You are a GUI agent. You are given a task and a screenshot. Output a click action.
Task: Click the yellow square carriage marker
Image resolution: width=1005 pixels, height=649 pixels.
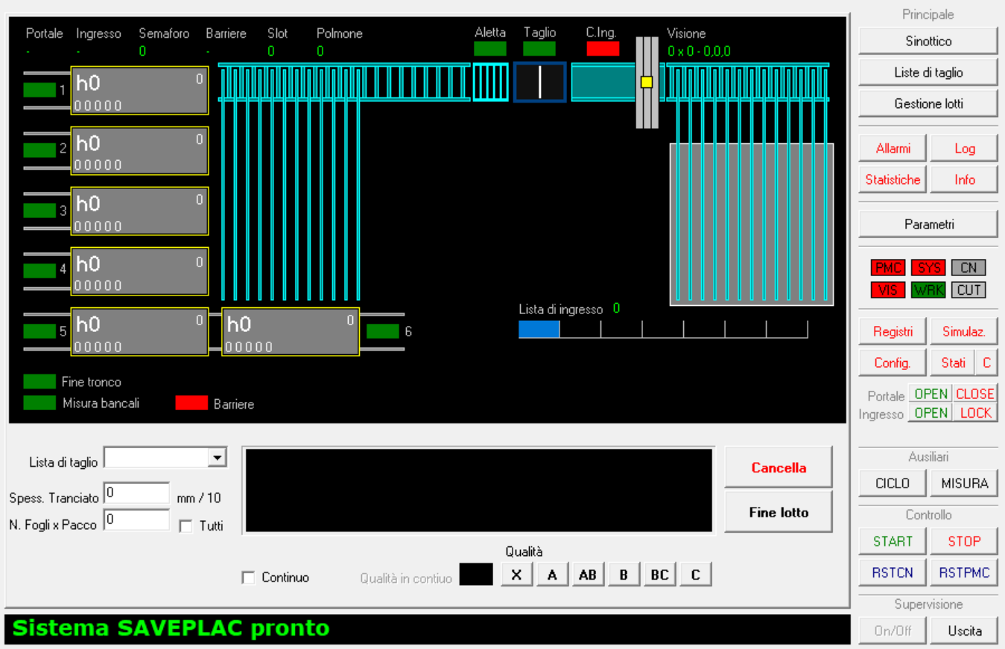pyautogui.click(x=647, y=82)
